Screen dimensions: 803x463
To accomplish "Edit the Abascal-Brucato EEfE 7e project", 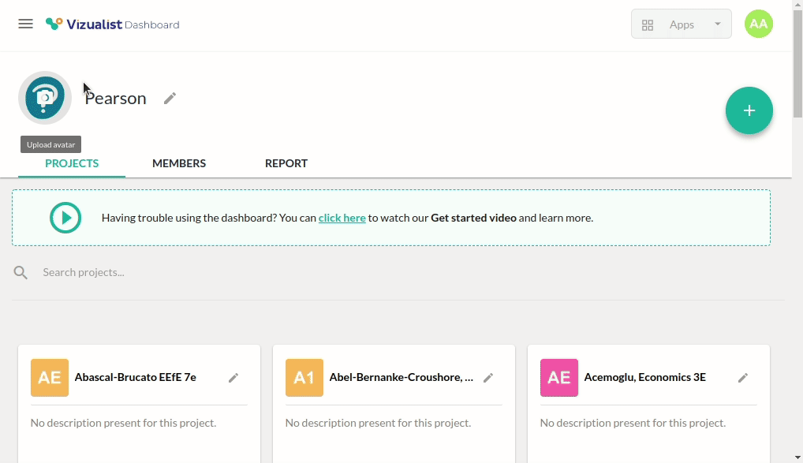I will pos(233,378).
